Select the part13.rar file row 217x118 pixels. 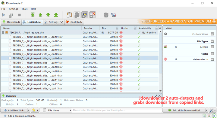click(x=80, y=88)
